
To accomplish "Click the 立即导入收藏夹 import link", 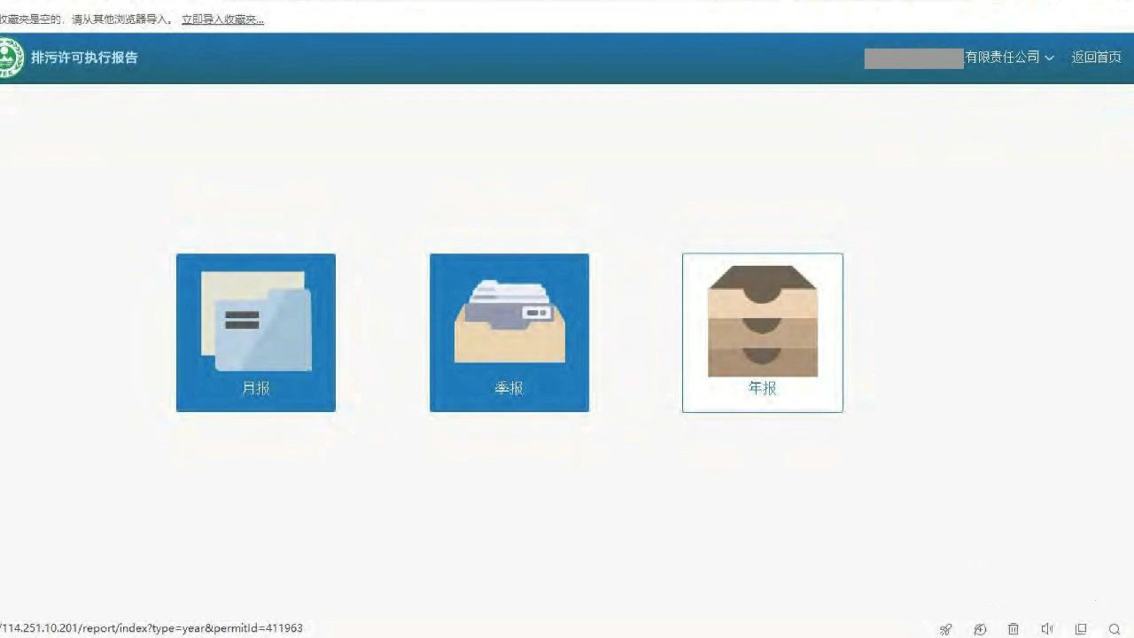I will [222, 19].
